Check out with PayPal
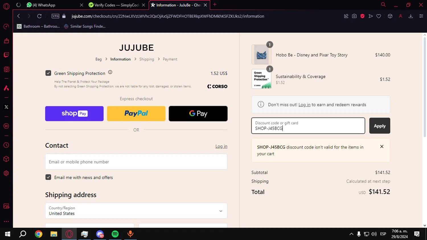This screenshot has width=427, height=240. (x=136, y=114)
